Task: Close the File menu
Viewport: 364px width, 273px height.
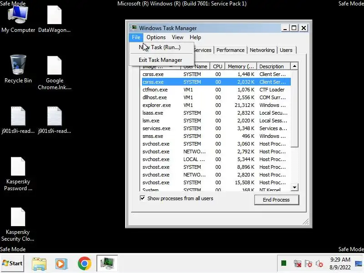Action: (x=136, y=37)
